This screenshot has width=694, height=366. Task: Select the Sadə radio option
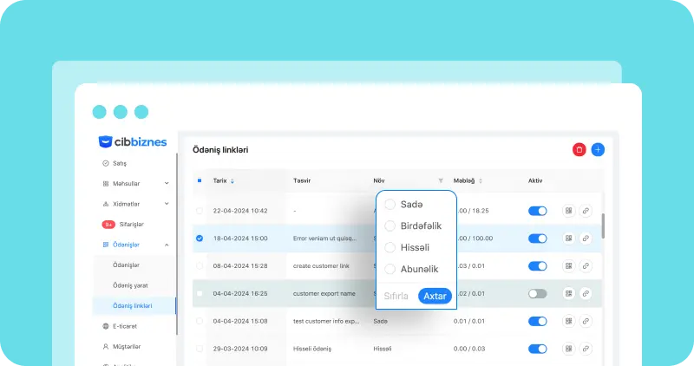390,204
